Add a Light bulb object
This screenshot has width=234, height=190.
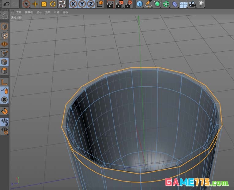coord(201,4)
